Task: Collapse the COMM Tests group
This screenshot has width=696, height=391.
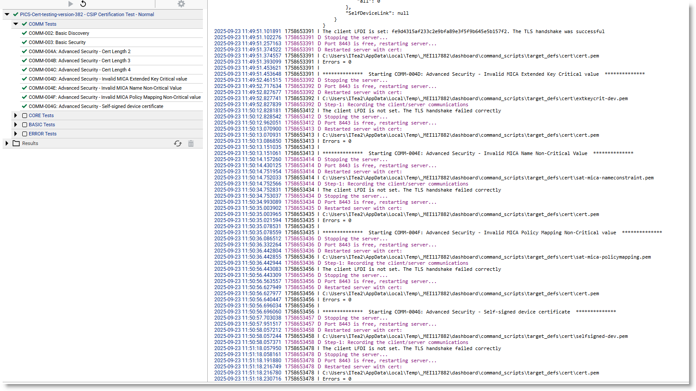Action: coord(16,24)
